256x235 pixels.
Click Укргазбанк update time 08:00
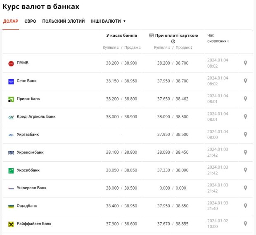[212, 137]
